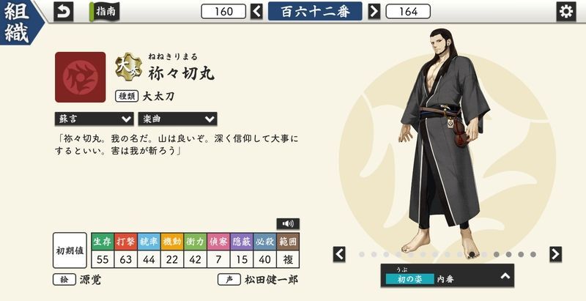Open the 楽曲 dropdown

(x=177, y=119)
